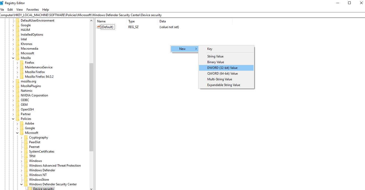Choose QWORD (64-bit) Value
The width and height of the screenshot is (365, 190).
tap(226, 74)
